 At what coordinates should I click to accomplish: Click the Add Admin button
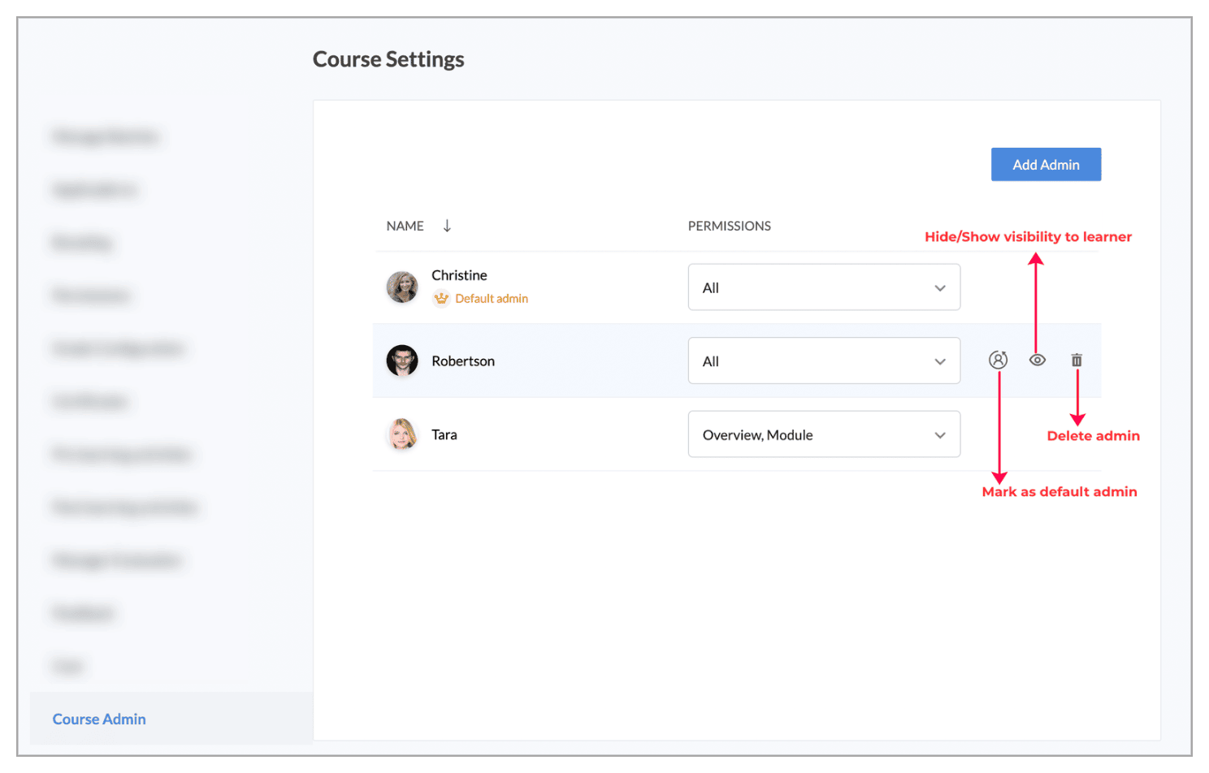pyautogui.click(x=1046, y=164)
